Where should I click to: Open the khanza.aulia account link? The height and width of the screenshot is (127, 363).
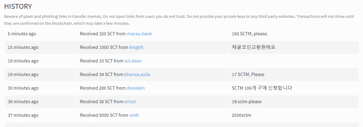pyautogui.click(x=137, y=75)
